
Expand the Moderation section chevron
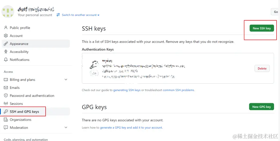pyautogui.click(x=66, y=128)
